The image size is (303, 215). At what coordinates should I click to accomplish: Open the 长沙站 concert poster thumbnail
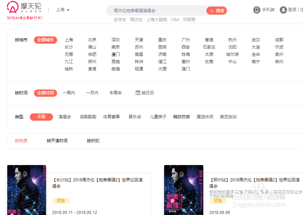(27, 190)
